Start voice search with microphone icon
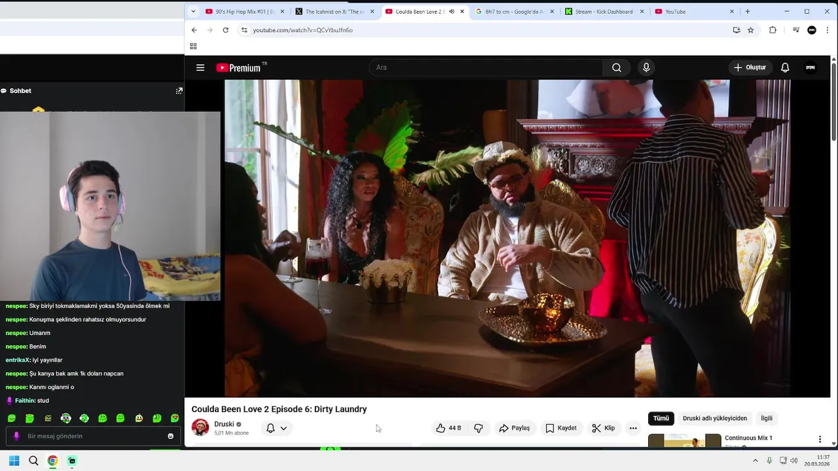 tap(646, 67)
